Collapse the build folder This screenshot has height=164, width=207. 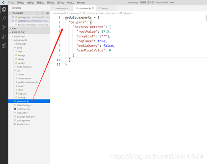pos(15,48)
